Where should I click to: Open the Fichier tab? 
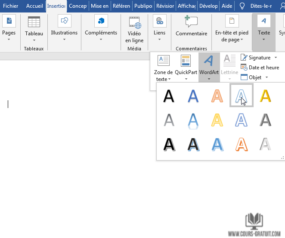click(11, 6)
